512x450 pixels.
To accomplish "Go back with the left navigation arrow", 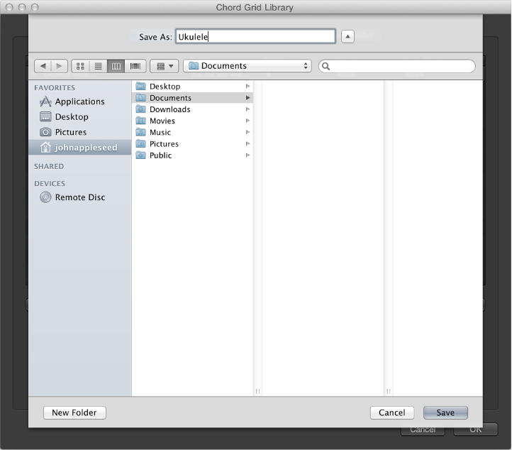I will coord(43,66).
